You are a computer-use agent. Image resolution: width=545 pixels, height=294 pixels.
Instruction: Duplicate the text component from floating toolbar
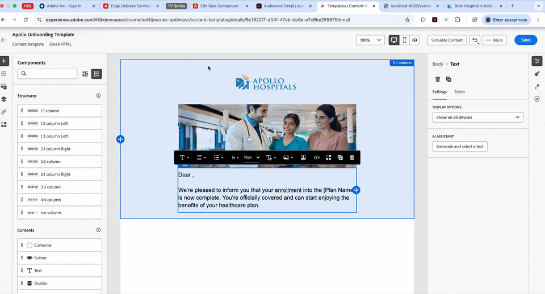(x=340, y=157)
